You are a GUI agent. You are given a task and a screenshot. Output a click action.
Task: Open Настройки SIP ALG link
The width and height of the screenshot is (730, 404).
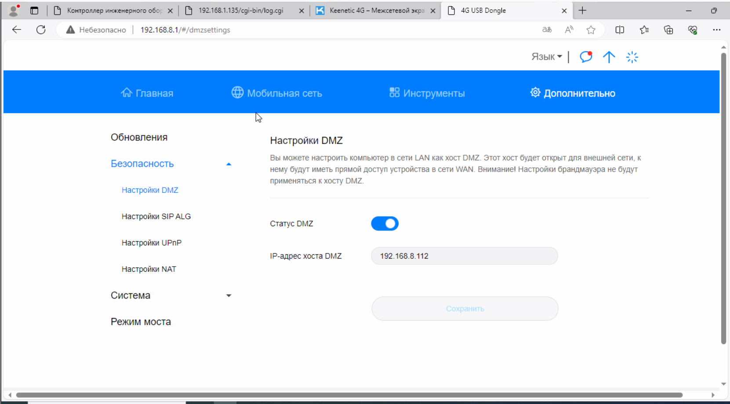point(156,216)
